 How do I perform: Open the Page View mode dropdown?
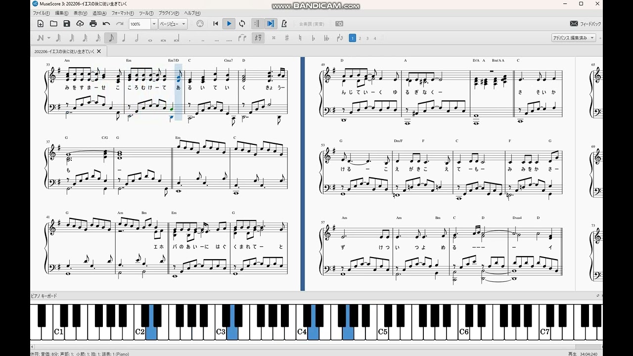[173, 24]
